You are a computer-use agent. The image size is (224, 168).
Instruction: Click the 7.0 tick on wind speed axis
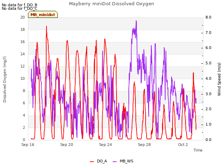208,33
